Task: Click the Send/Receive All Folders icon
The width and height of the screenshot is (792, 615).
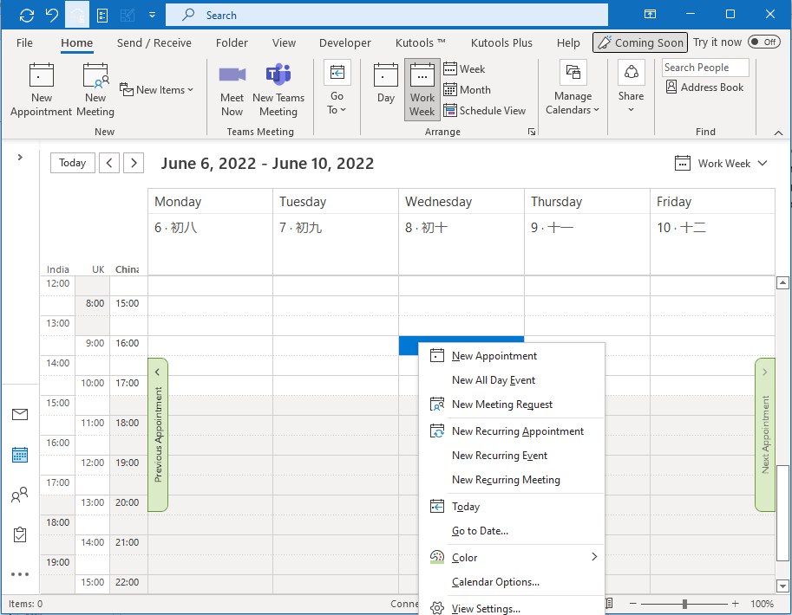Action: pos(26,15)
